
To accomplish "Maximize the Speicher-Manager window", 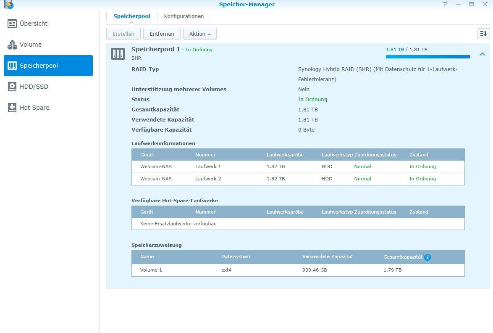I will [472, 4].
